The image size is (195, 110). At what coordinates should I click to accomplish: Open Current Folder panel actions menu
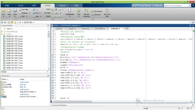[x=48, y=25]
